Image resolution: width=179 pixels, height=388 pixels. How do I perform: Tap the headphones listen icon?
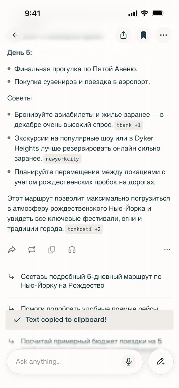tap(72, 250)
